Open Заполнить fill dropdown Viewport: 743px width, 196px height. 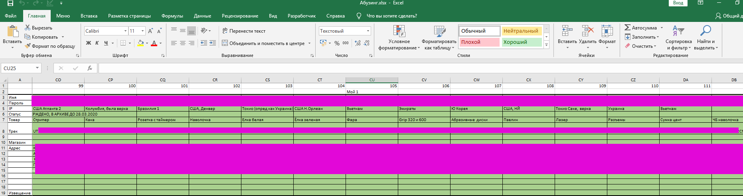(642, 37)
